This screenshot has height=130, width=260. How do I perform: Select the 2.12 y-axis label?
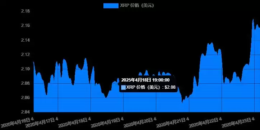coord(25,55)
